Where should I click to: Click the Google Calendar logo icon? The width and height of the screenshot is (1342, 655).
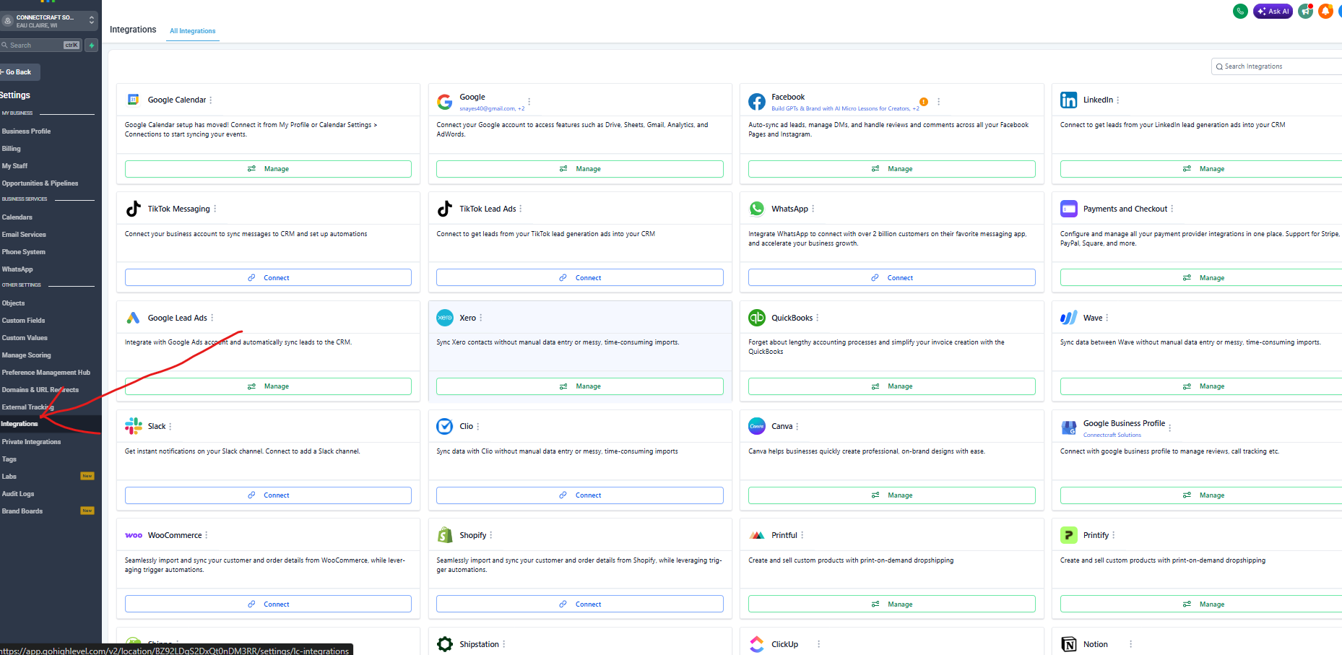point(134,100)
